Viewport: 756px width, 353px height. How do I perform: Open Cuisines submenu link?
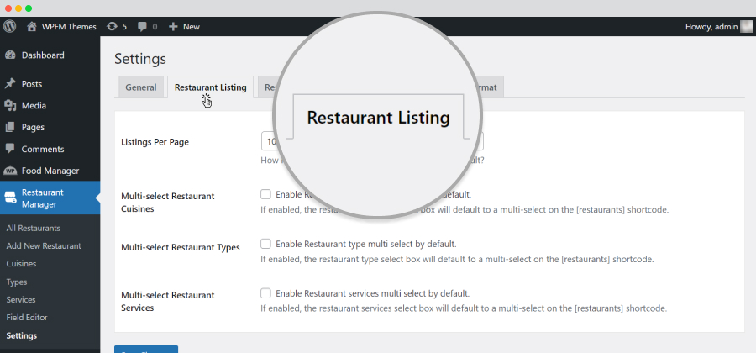click(x=21, y=264)
